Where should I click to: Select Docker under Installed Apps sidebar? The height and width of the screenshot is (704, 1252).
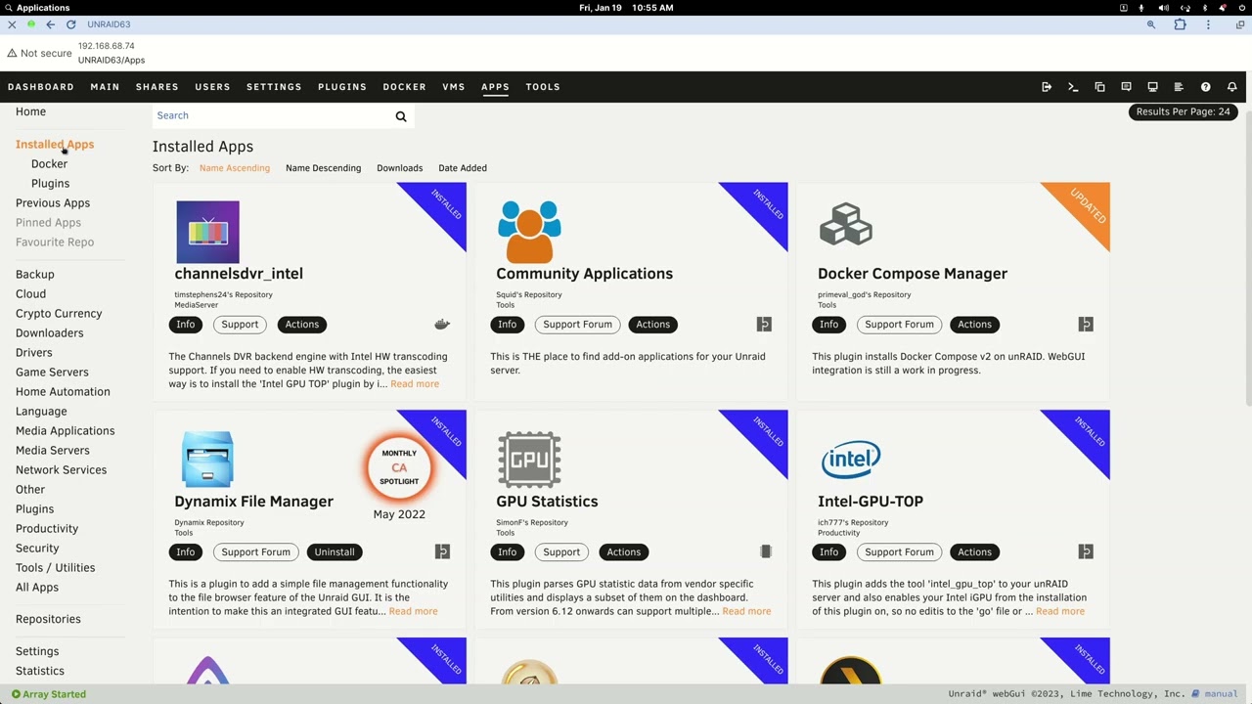pos(49,164)
